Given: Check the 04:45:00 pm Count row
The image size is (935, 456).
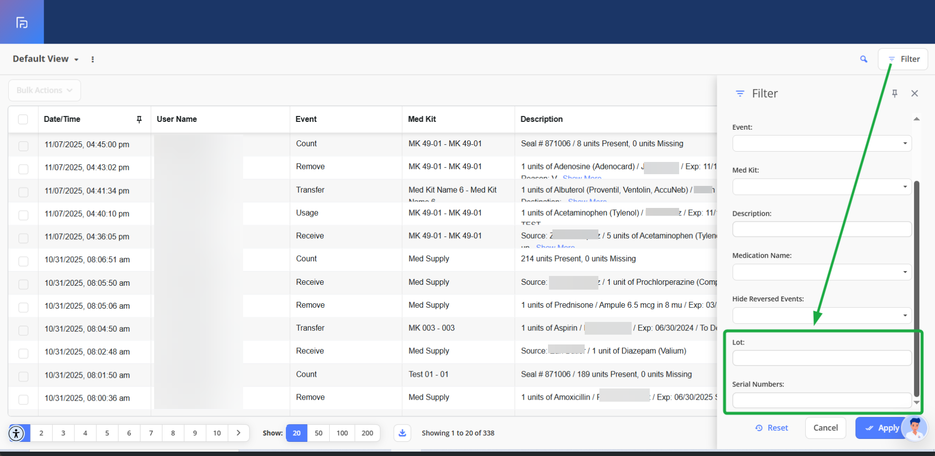Looking at the screenshot, I should (x=23, y=146).
